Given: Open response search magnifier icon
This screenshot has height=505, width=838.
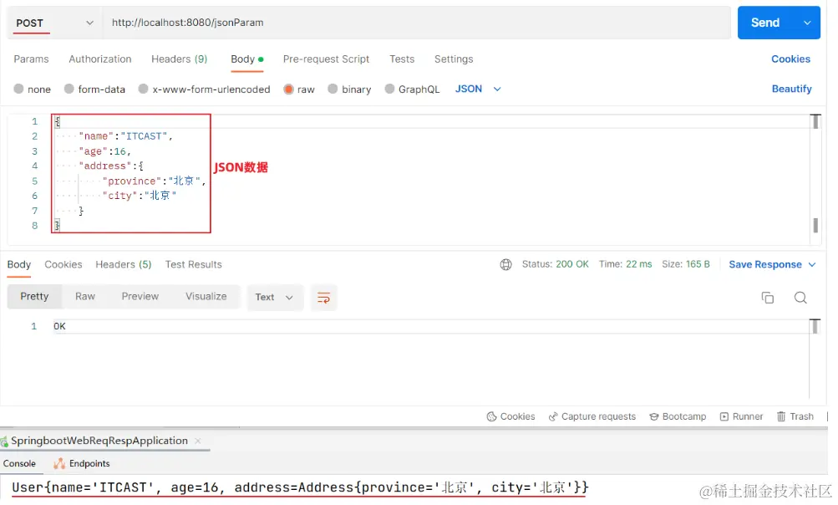Looking at the screenshot, I should (800, 298).
